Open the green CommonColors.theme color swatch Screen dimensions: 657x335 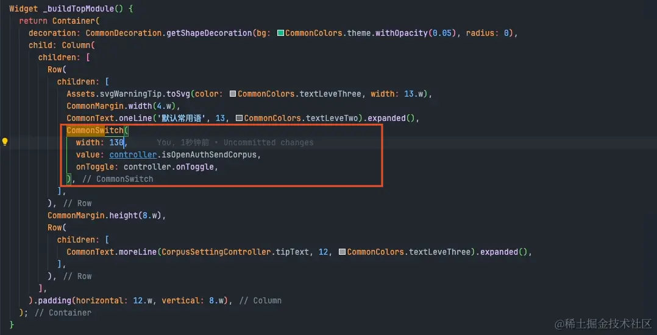point(281,33)
